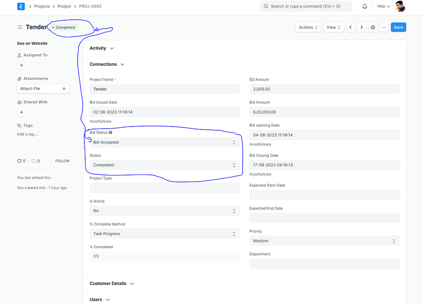423x304 pixels.
Task: Expand the Customer Details section
Action: 131,283
